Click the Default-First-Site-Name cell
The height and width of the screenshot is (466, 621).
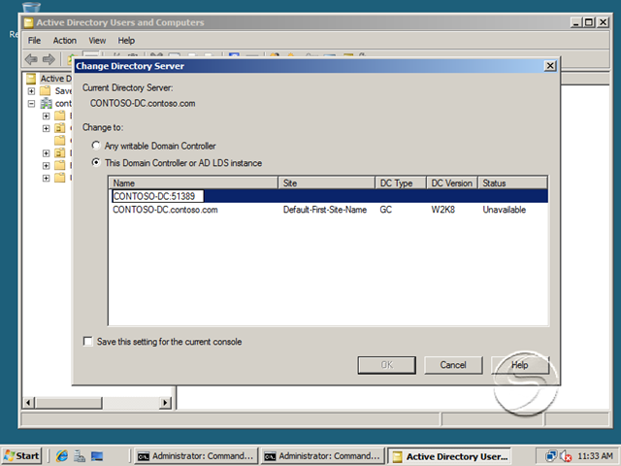coord(325,210)
